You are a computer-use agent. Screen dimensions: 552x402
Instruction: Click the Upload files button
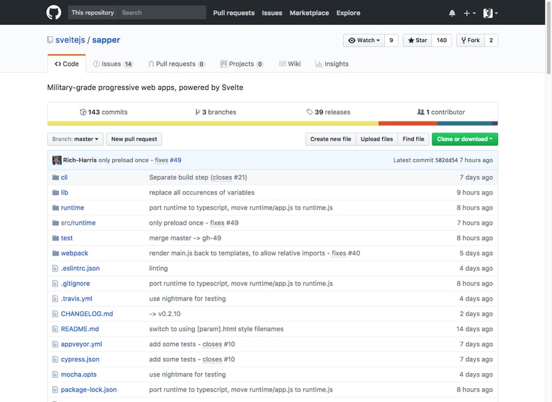(377, 139)
